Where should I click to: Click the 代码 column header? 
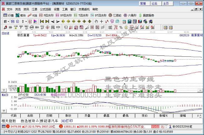click(x=11, y=116)
